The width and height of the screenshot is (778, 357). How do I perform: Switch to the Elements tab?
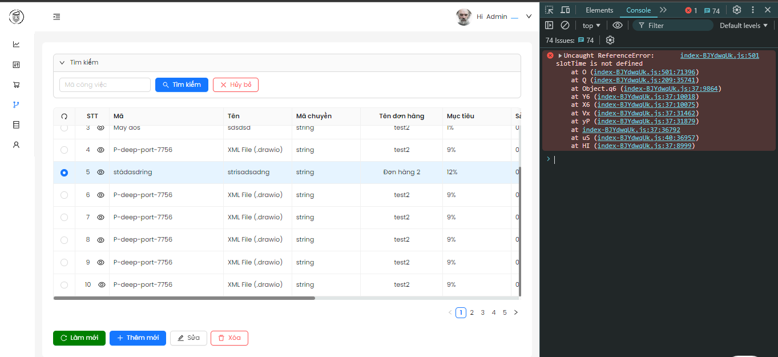click(599, 10)
